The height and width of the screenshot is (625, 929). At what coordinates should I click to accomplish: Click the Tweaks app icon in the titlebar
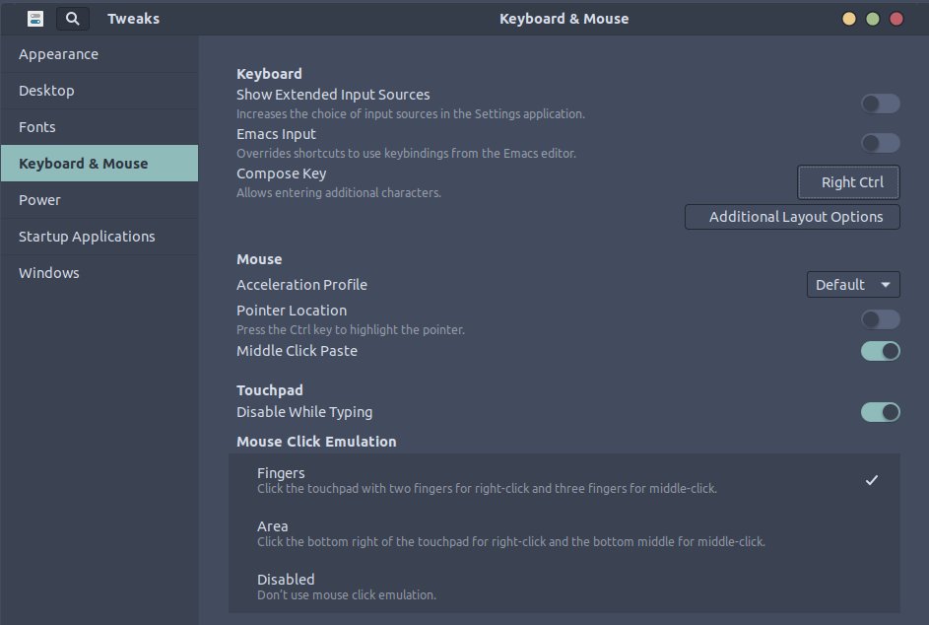pyautogui.click(x=33, y=18)
